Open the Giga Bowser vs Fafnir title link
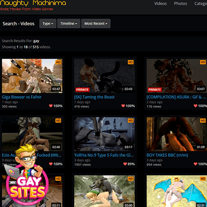The height and width of the screenshot is (207, 207). (x=22, y=97)
